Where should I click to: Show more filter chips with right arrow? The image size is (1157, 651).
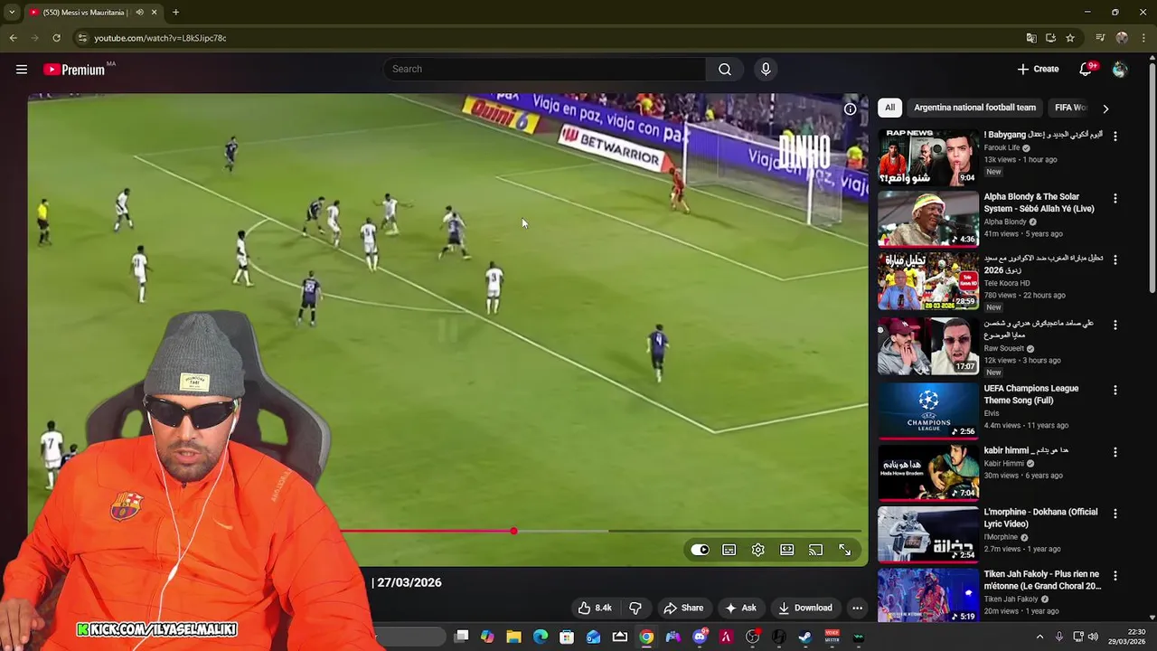pyautogui.click(x=1105, y=108)
